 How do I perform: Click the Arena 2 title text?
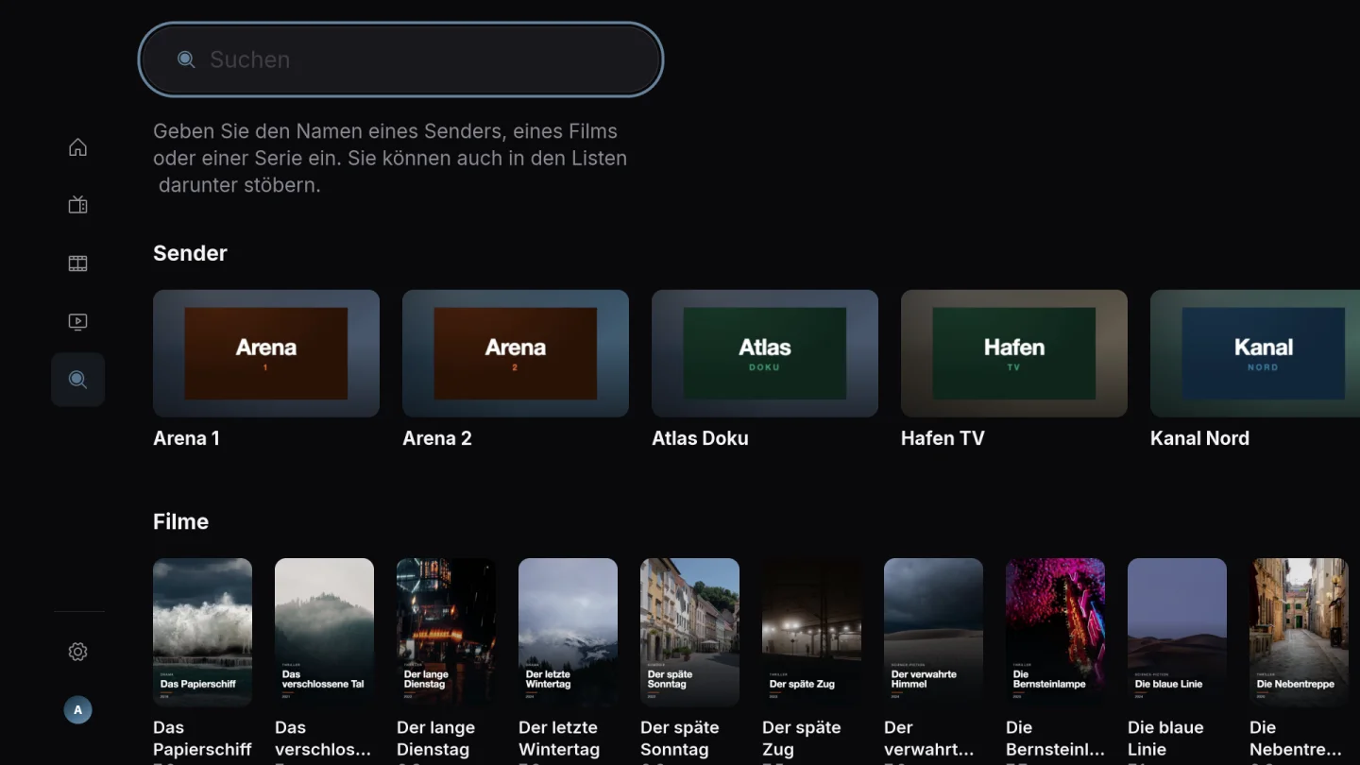tap(436, 438)
